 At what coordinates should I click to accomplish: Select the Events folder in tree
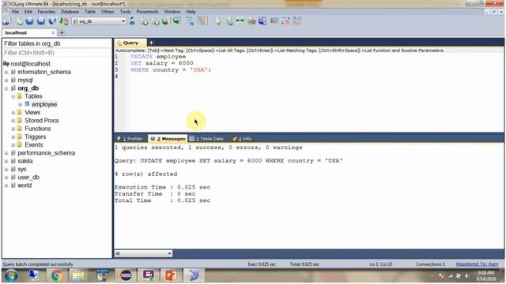[x=33, y=145]
